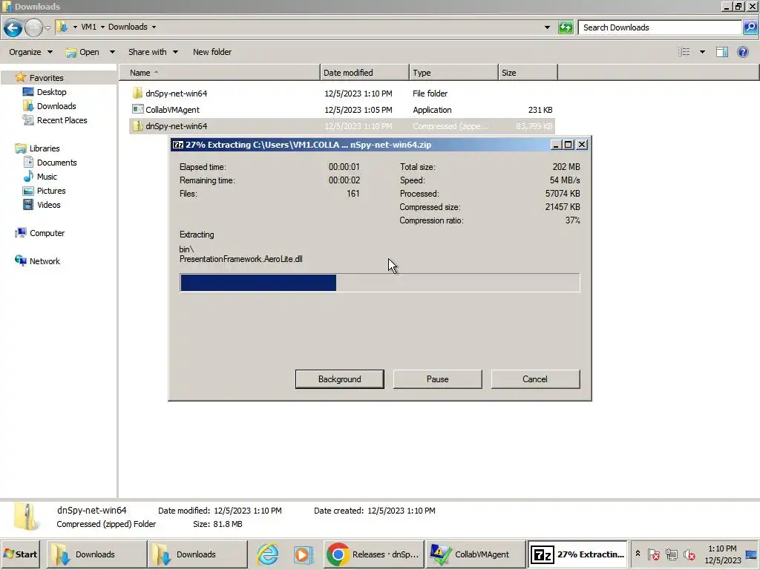Screen dimensions: 760x570
Task: Click Show desktop button
Action: [x=752, y=554]
